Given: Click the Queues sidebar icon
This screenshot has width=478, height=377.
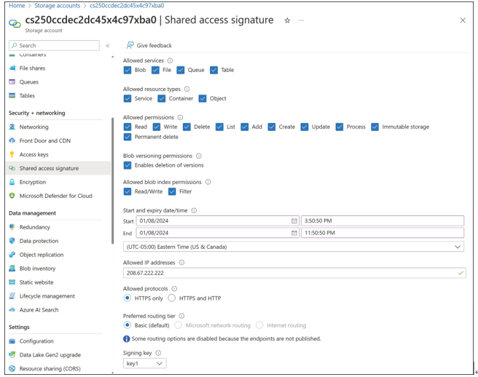Looking at the screenshot, I should 12,82.
